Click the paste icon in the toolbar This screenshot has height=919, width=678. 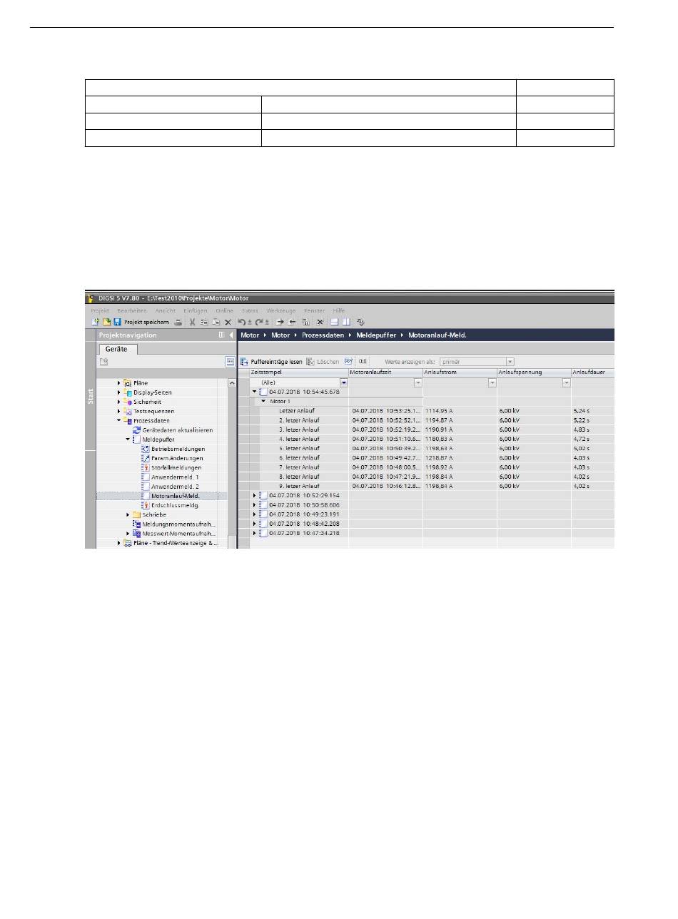pos(216,322)
